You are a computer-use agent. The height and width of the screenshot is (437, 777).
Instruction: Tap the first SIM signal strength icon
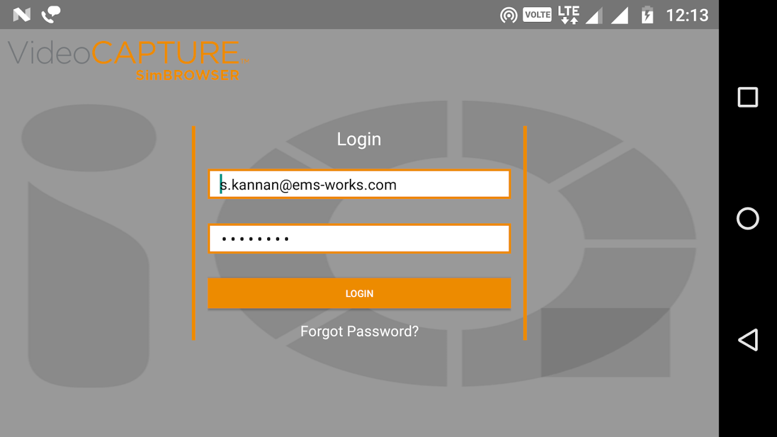[x=594, y=15]
